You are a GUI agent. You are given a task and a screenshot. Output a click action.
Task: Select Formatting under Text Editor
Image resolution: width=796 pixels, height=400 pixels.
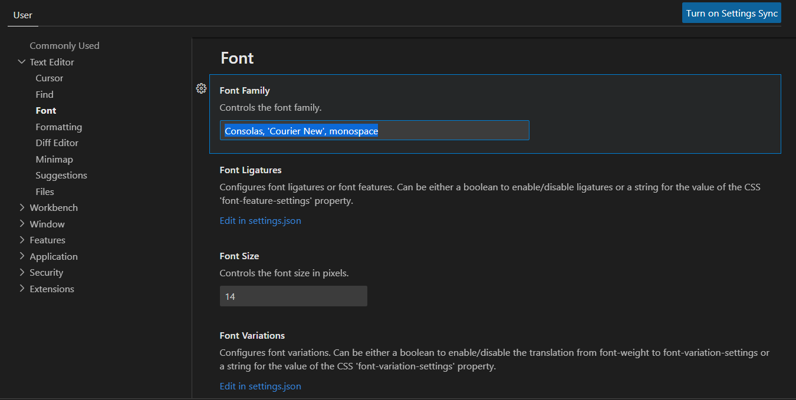pyautogui.click(x=58, y=127)
